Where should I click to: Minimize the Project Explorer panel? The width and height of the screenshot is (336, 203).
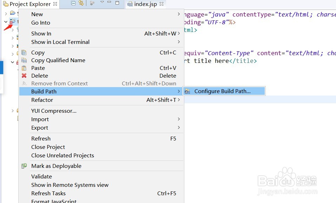tap(110, 3)
